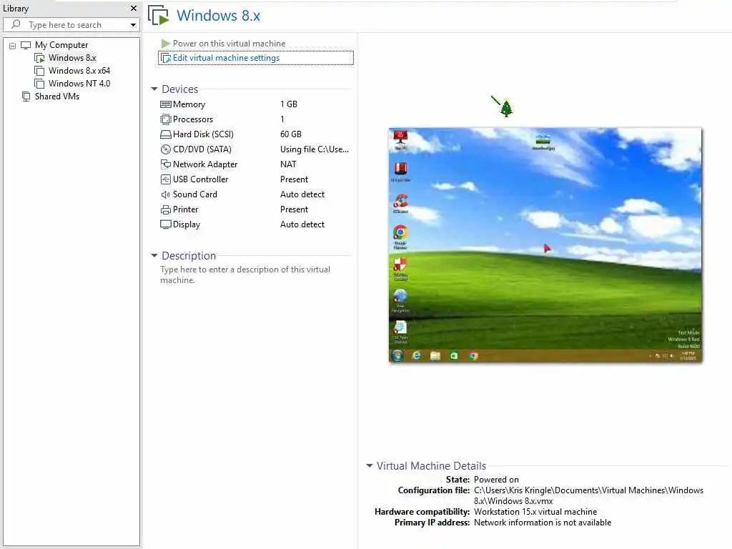This screenshot has height=549, width=732.
Task: Collapse the My Computer tree node
Action: coord(13,46)
